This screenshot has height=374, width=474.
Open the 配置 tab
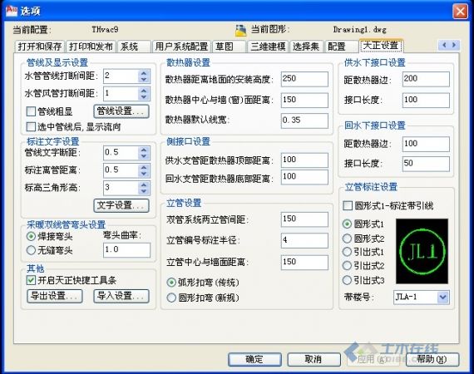coord(341,47)
